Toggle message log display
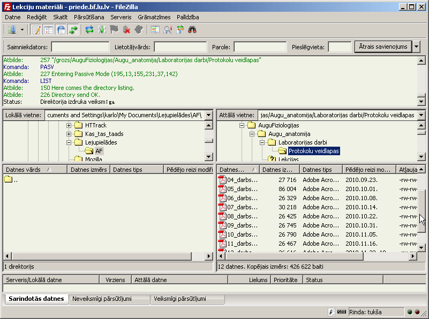 pyautogui.click(x=36, y=29)
